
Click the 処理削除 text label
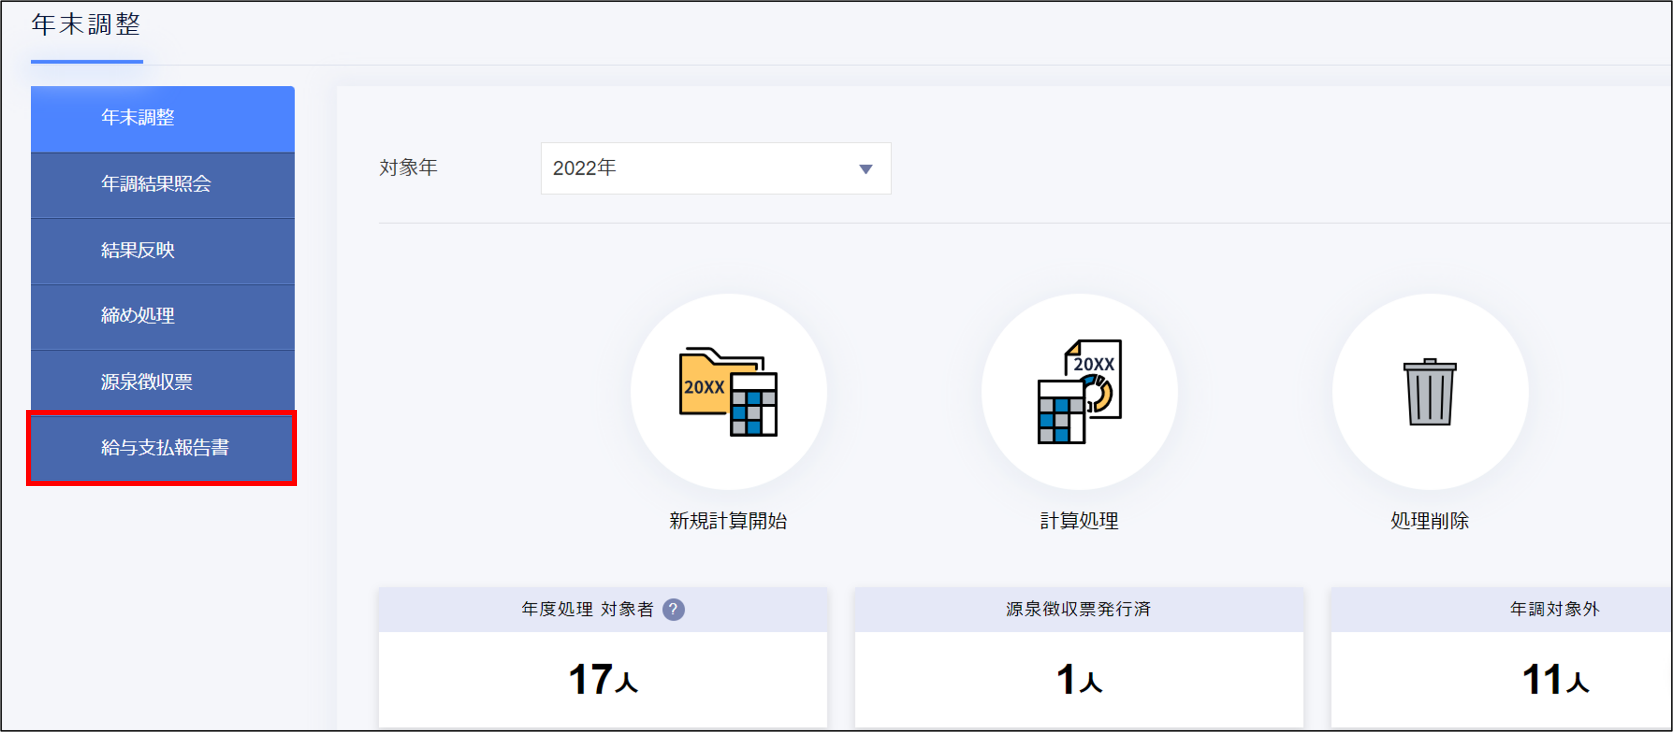point(1429,520)
